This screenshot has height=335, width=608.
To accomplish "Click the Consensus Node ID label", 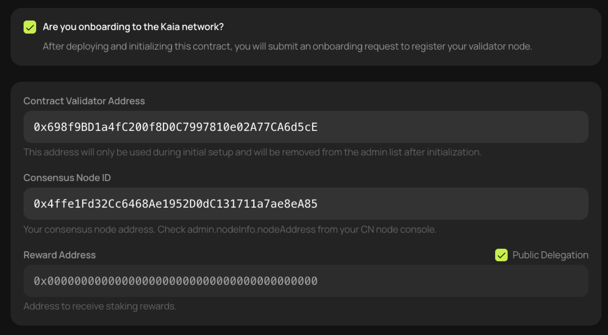I will (x=67, y=178).
